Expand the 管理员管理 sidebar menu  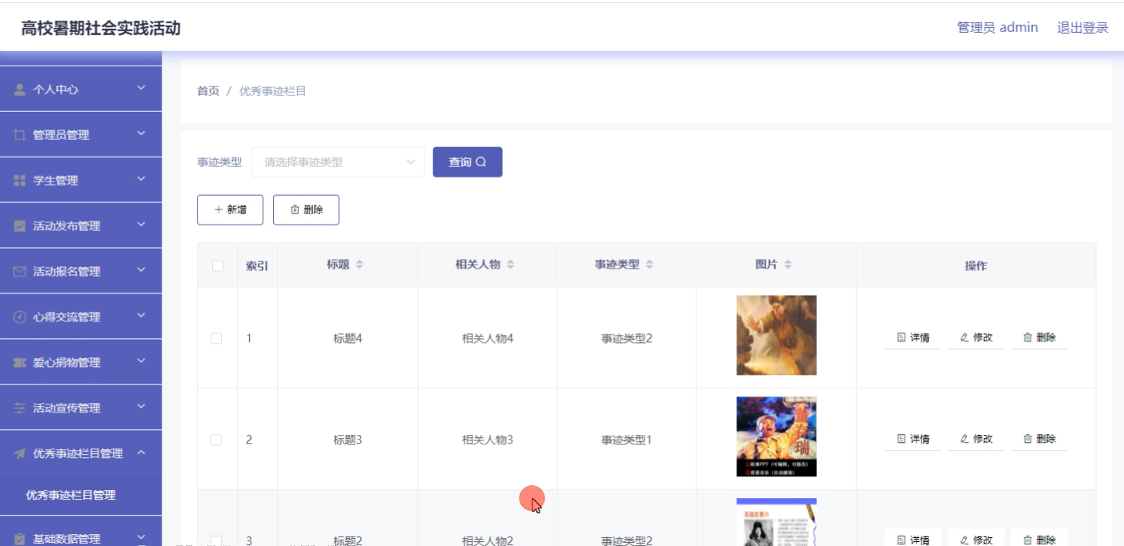coord(80,135)
